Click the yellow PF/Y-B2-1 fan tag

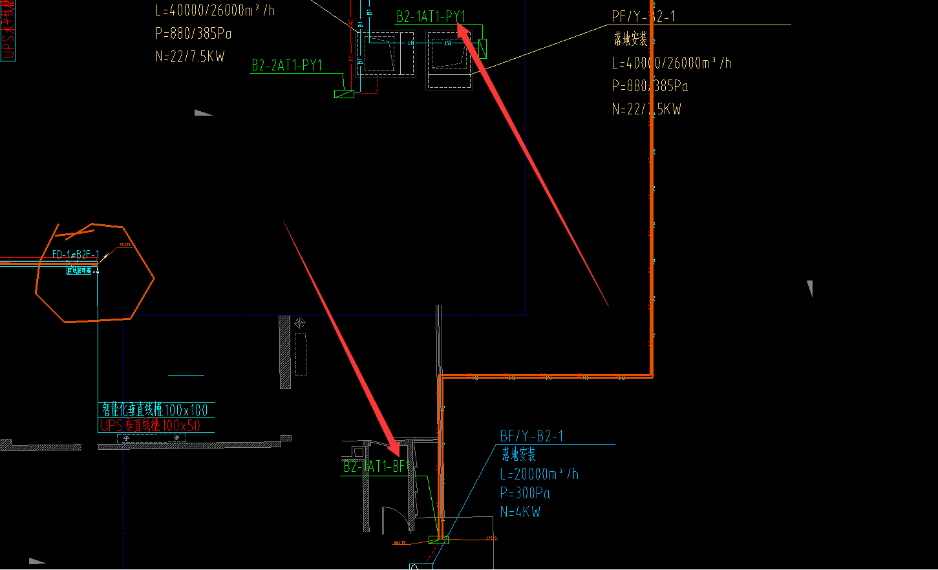click(x=643, y=17)
